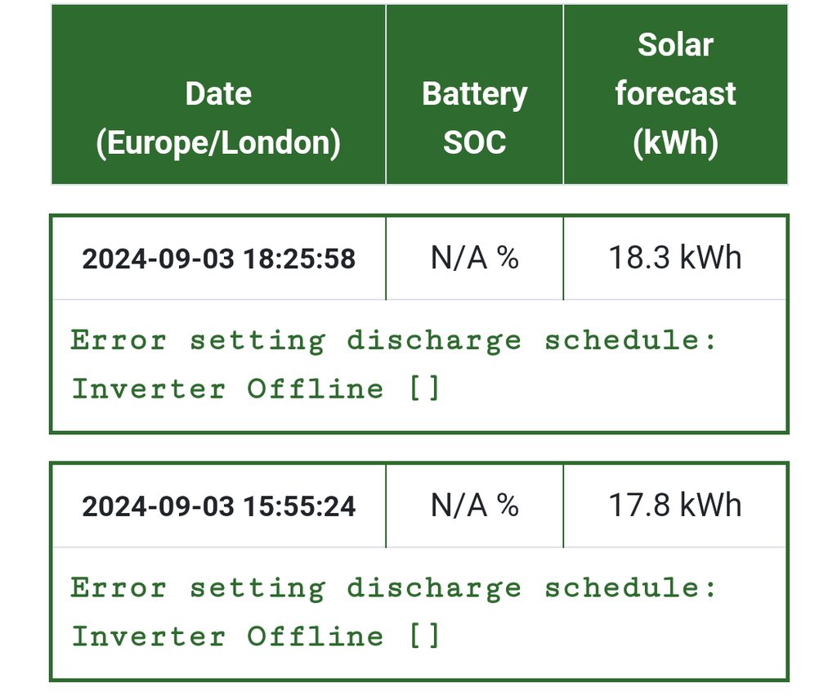
Task: Click the '(kWh)' unit in the header
Action: coord(675,143)
